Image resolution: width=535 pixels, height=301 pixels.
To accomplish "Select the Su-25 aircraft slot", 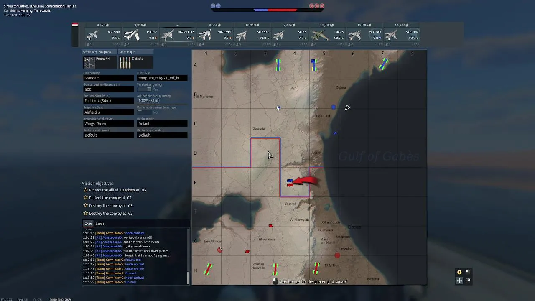I will coord(326,35).
